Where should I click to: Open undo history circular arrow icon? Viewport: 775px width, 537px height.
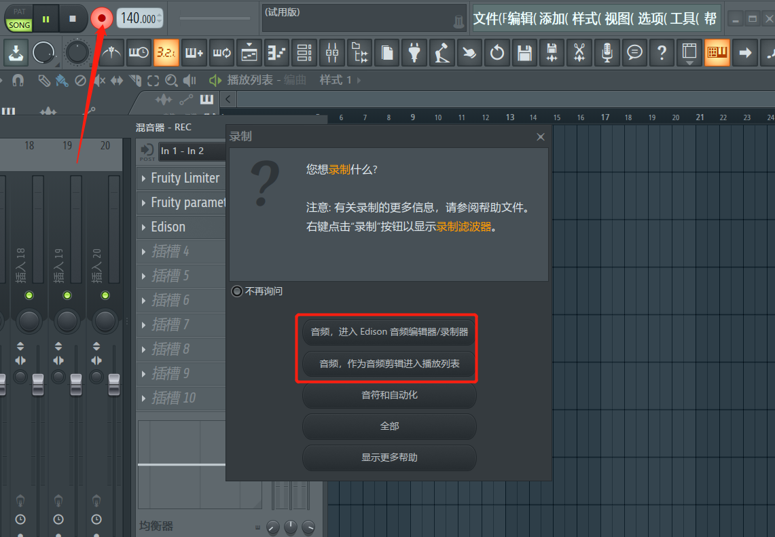(497, 52)
